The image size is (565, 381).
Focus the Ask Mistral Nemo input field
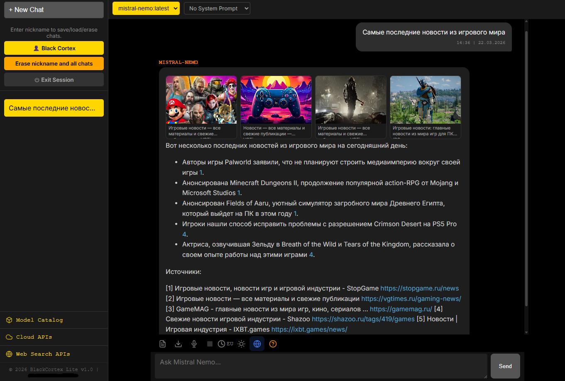pyautogui.click(x=320, y=366)
